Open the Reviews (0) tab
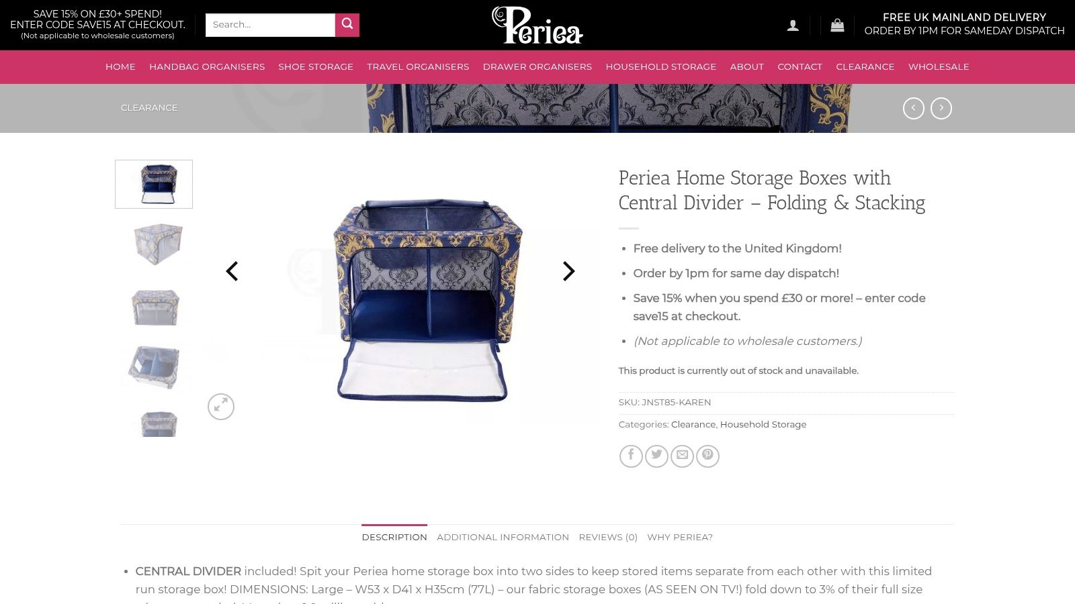The width and height of the screenshot is (1075, 604). (608, 537)
